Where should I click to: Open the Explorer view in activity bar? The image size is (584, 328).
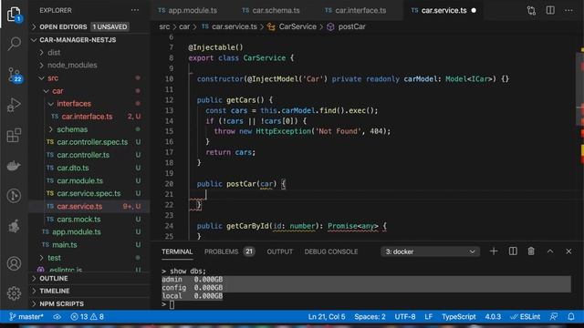(15, 15)
